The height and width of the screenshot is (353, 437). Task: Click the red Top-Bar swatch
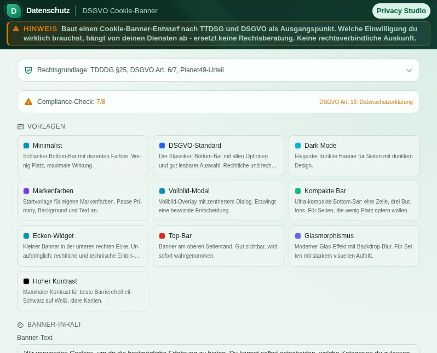click(162, 236)
